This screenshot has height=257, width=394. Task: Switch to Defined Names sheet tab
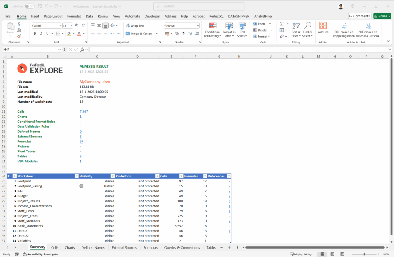tap(93, 247)
